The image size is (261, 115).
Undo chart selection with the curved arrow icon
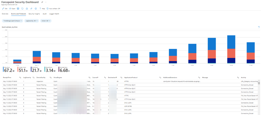click(x=259, y=27)
